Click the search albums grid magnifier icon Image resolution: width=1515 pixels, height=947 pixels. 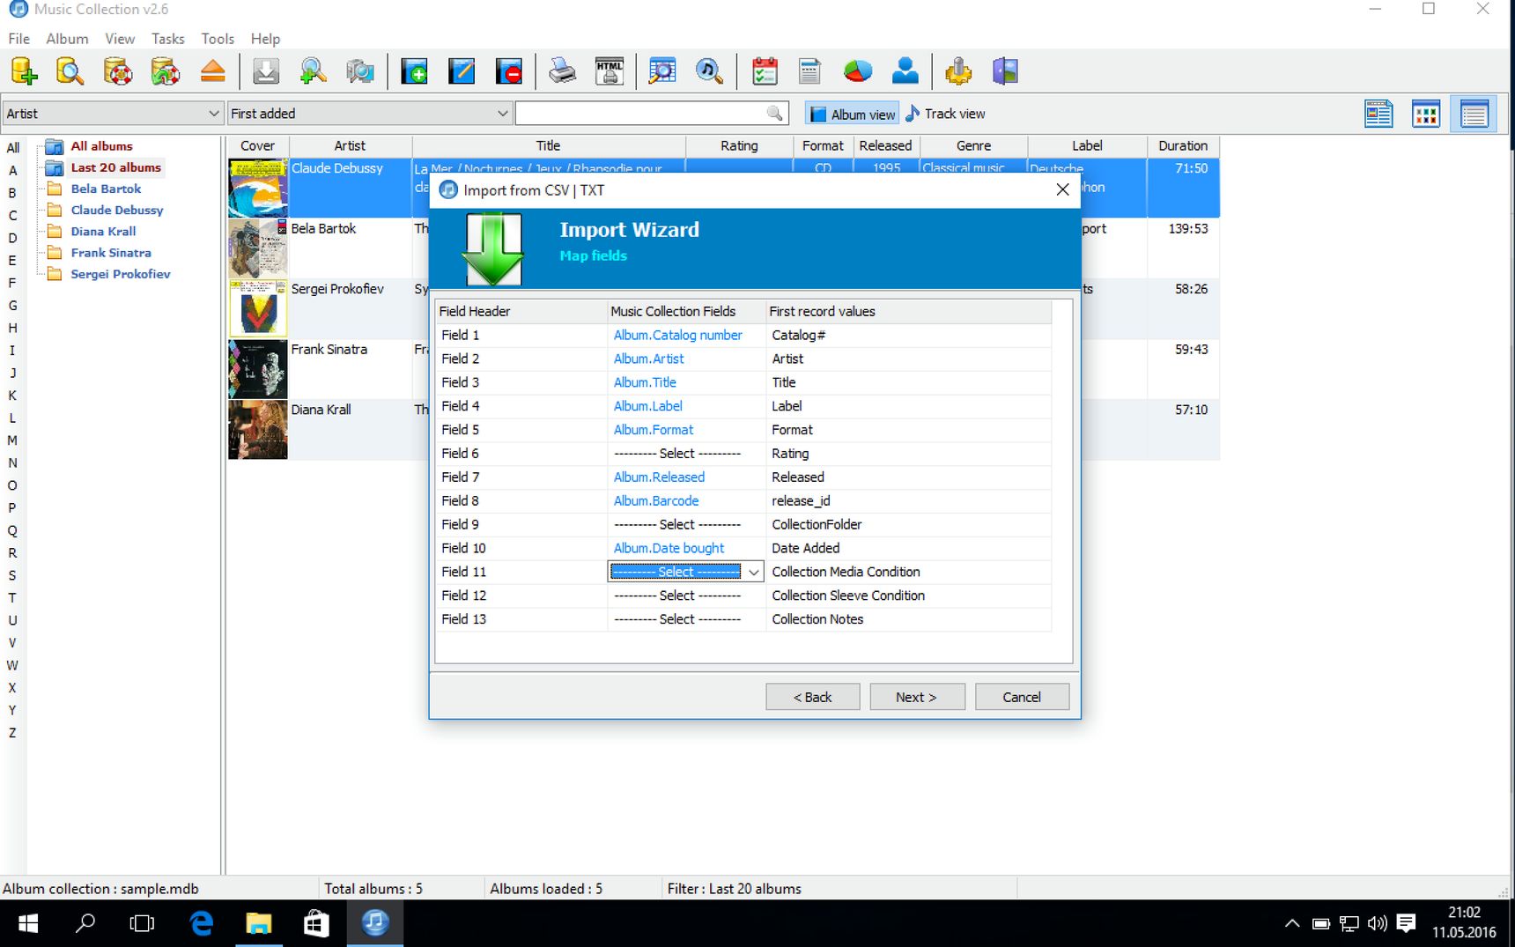[662, 71]
